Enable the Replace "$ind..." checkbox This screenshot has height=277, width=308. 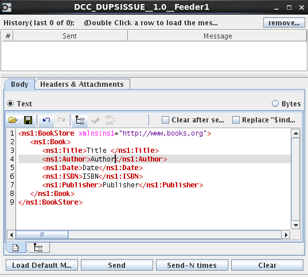(236, 120)
